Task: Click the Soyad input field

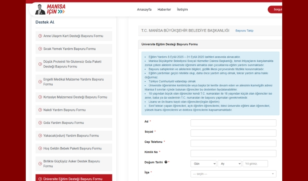Action: click(x=234, y=133)
